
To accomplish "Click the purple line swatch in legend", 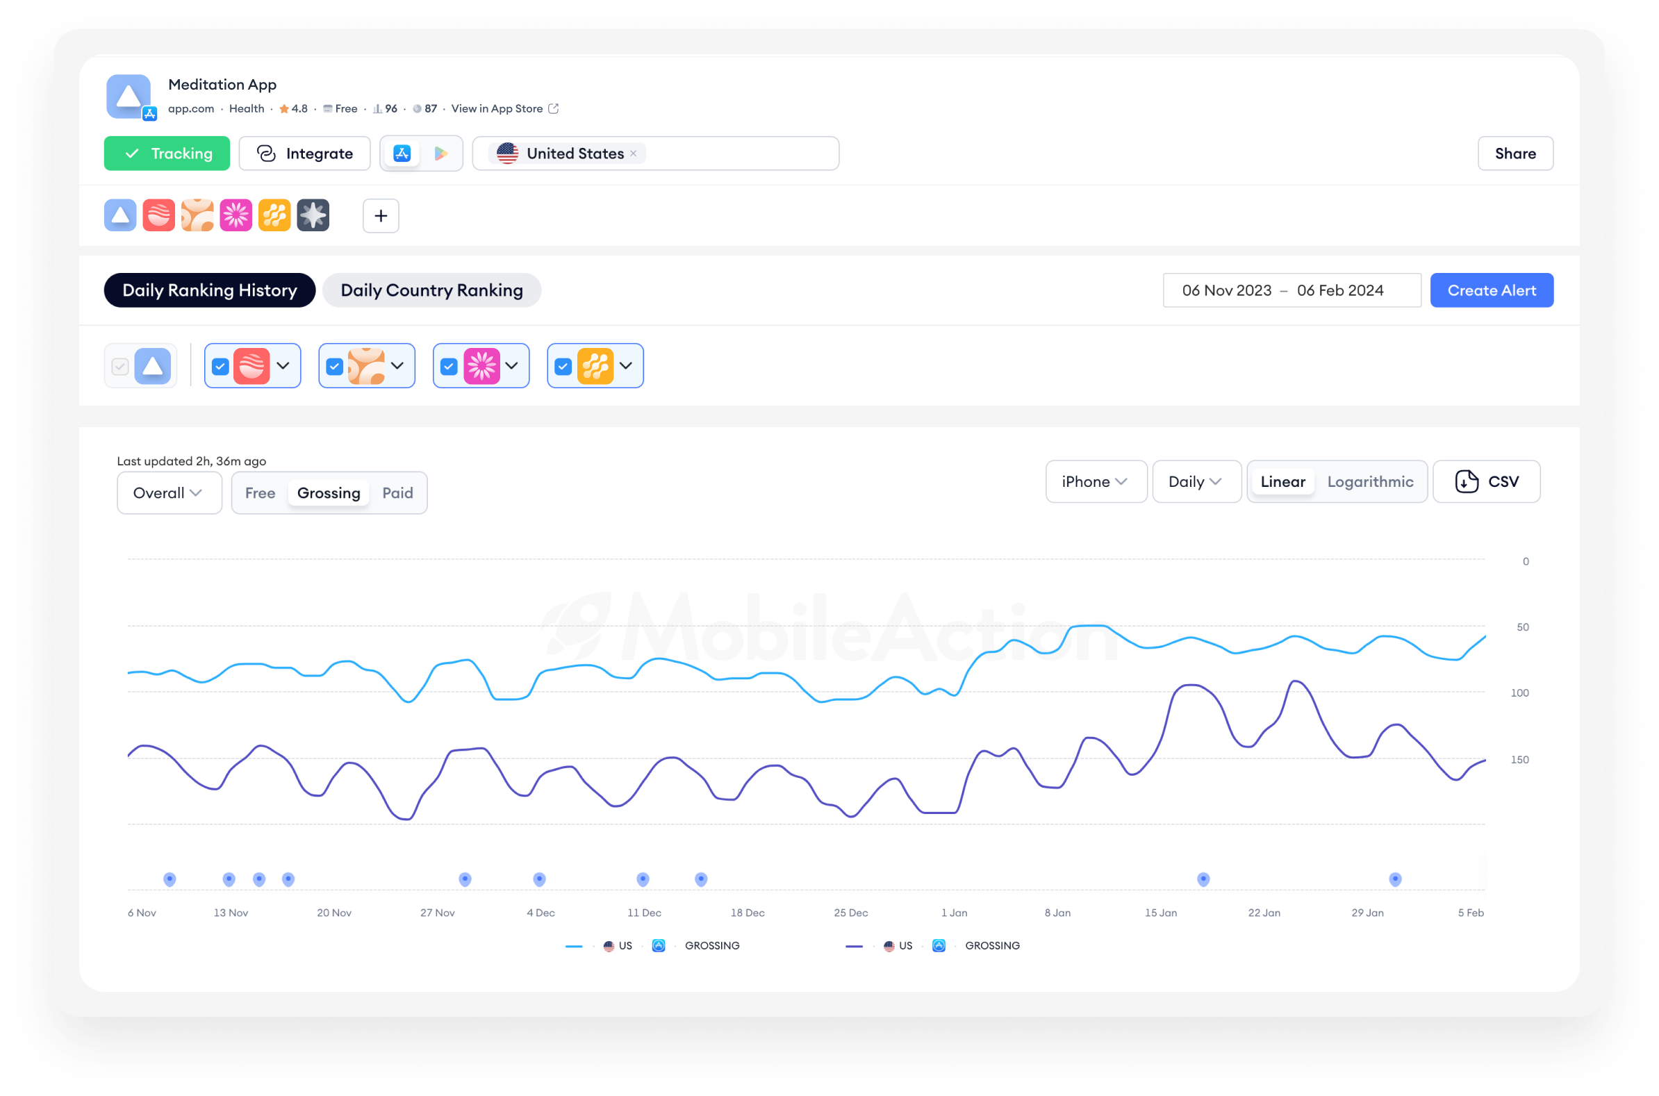I will point(855,946).
